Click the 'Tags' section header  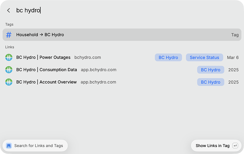point(9,24)
